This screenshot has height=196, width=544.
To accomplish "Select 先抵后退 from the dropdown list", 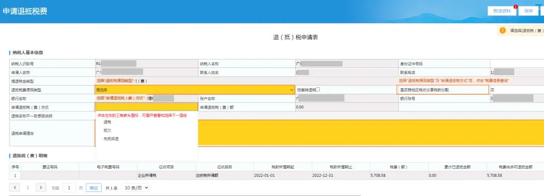I will [x=111, y=139].
